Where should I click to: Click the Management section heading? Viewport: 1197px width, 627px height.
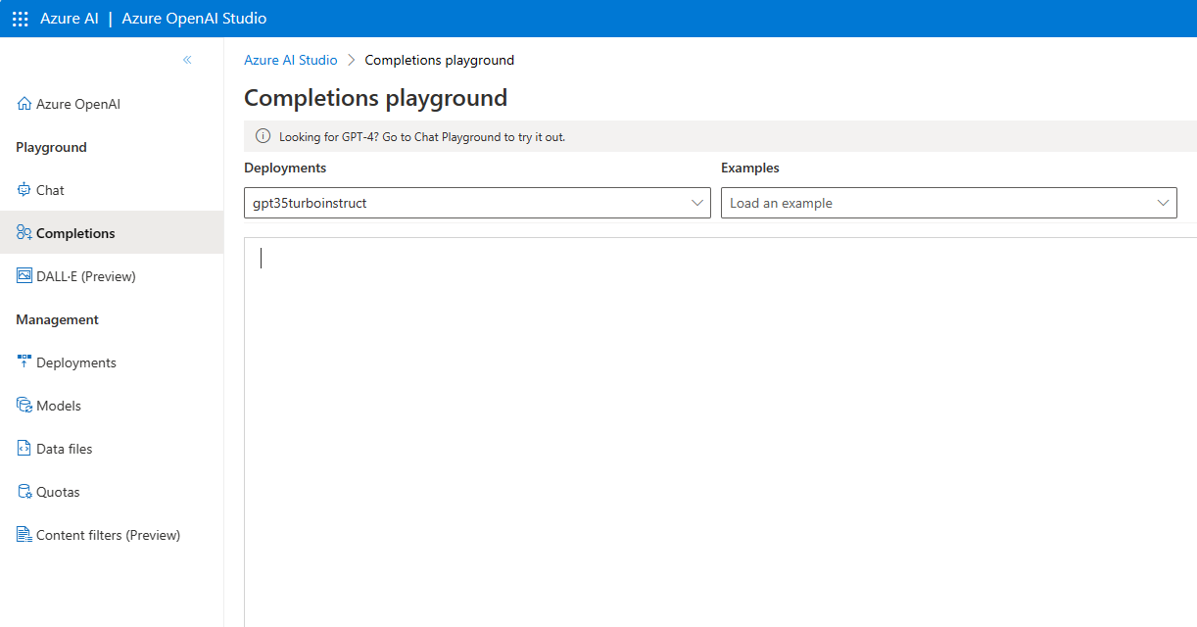57,319
